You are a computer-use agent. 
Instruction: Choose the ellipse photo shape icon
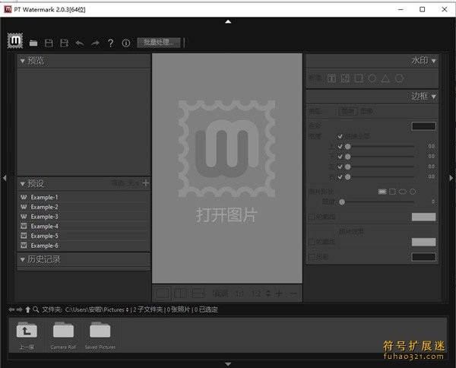point(403,192)
